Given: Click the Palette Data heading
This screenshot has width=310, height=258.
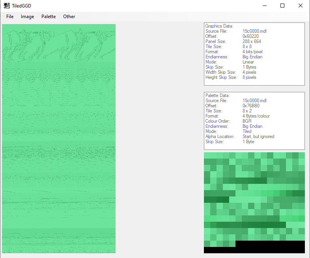Looking at the screenshot, I should [217, 95].
